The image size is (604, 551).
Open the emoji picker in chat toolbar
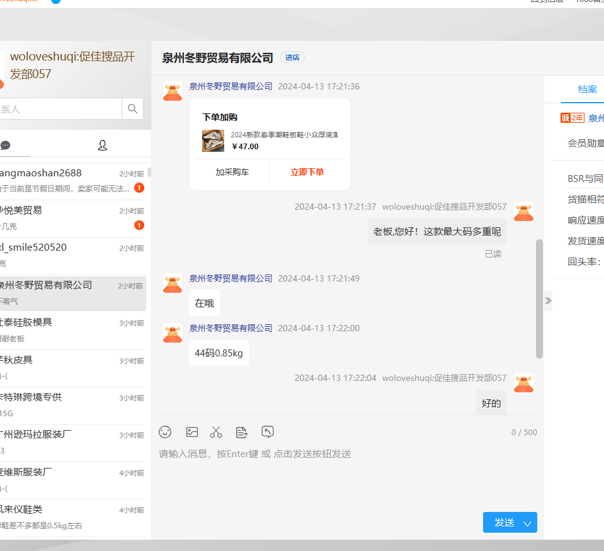165,432
